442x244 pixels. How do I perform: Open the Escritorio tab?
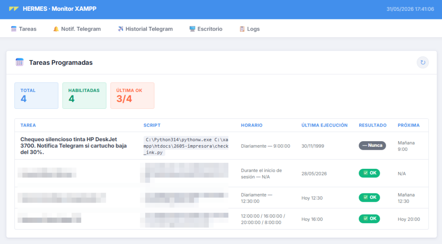click(x=206, y=29)
